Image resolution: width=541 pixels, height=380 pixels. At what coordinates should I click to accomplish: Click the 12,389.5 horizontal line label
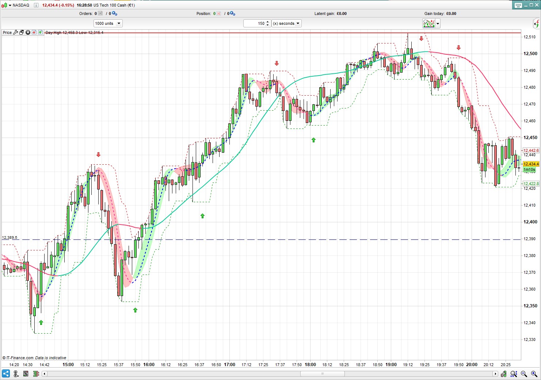coord(9,238)
